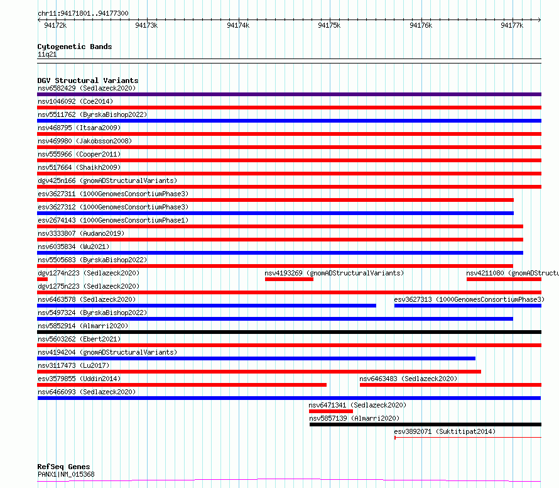Select the nsv4211080 variant label

click(x=513, y=273)
